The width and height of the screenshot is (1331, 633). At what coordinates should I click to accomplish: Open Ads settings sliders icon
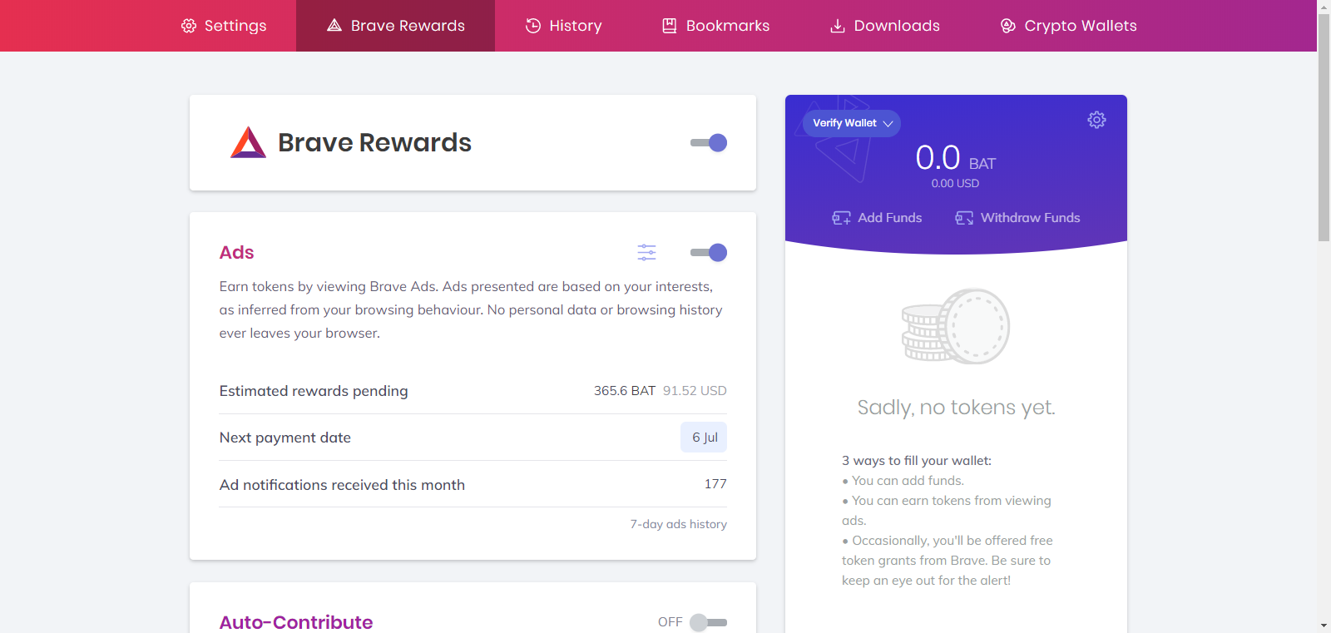pyautogui.click(x=646, y=252)
